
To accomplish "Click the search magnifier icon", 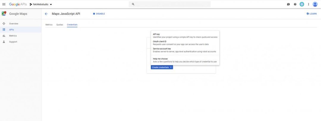I will click(133, 4).
